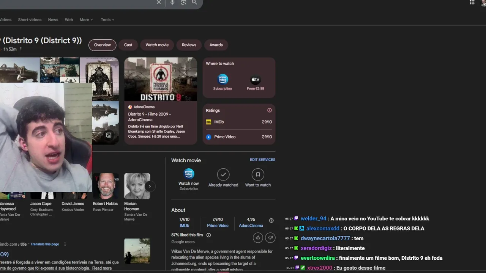Click the David James cast name
486x273 pixels.
[x=73, y=204]
